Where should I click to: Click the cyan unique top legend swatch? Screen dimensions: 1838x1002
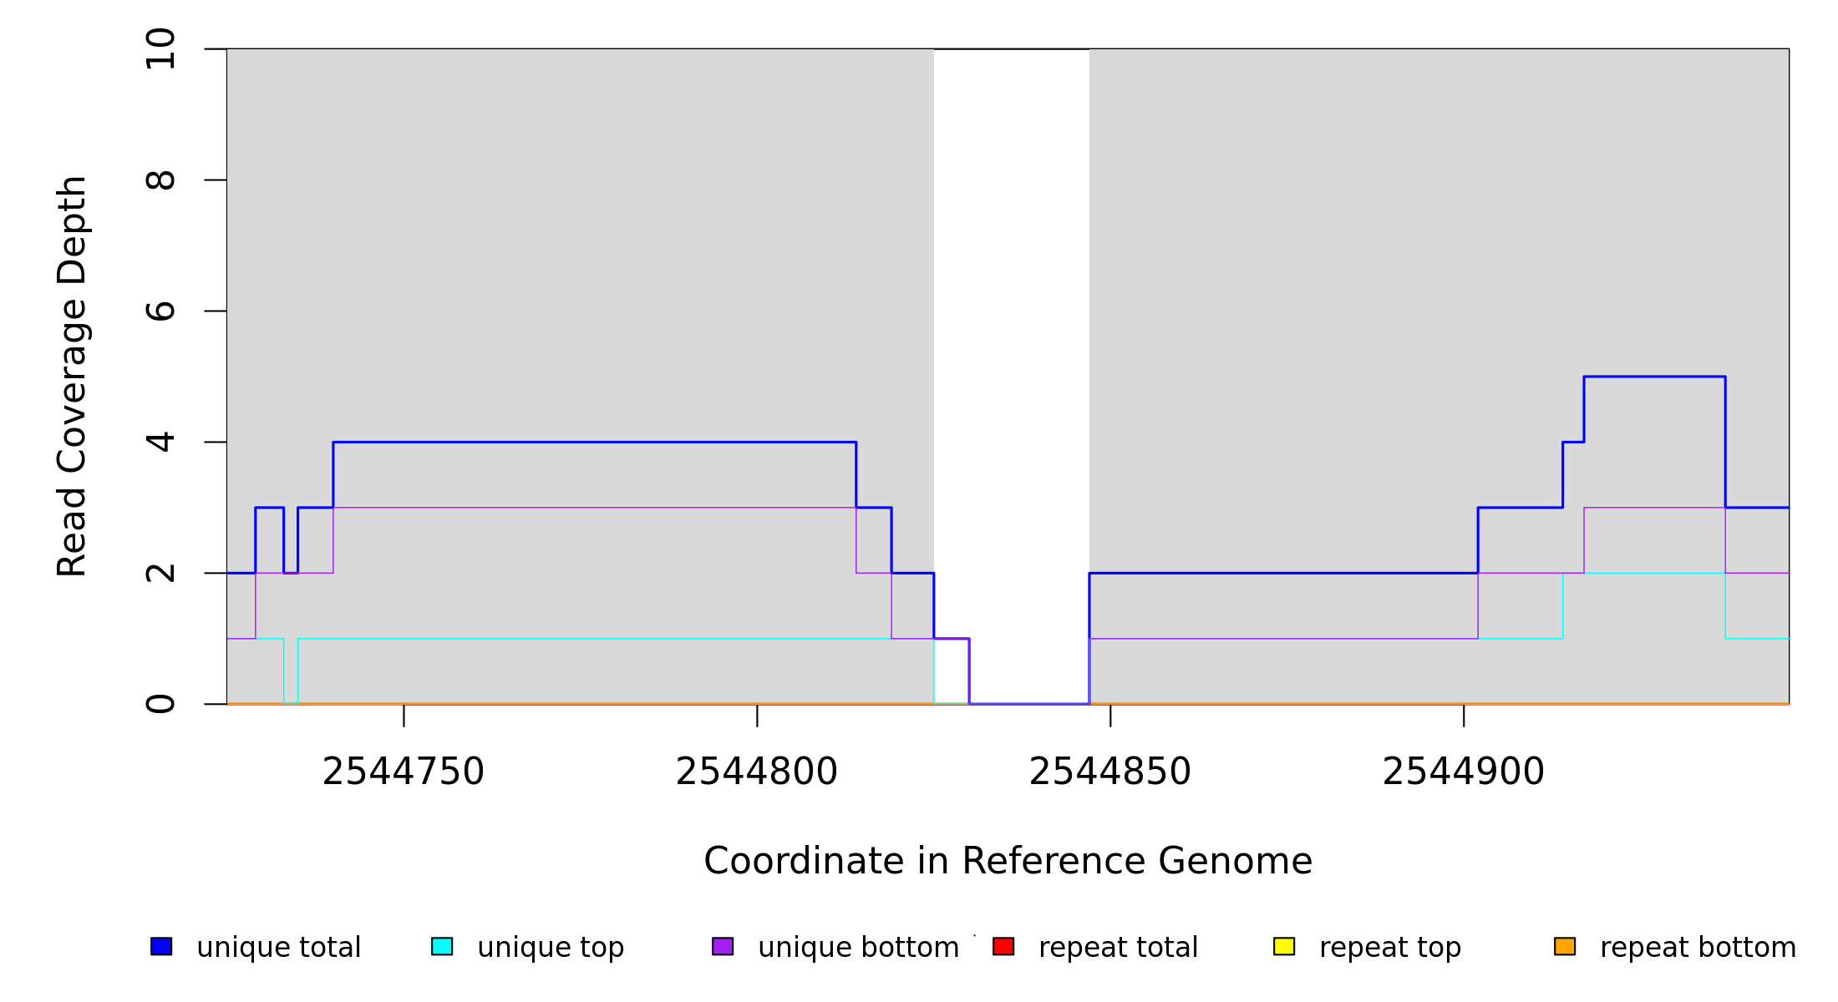(x=442, y=946)
